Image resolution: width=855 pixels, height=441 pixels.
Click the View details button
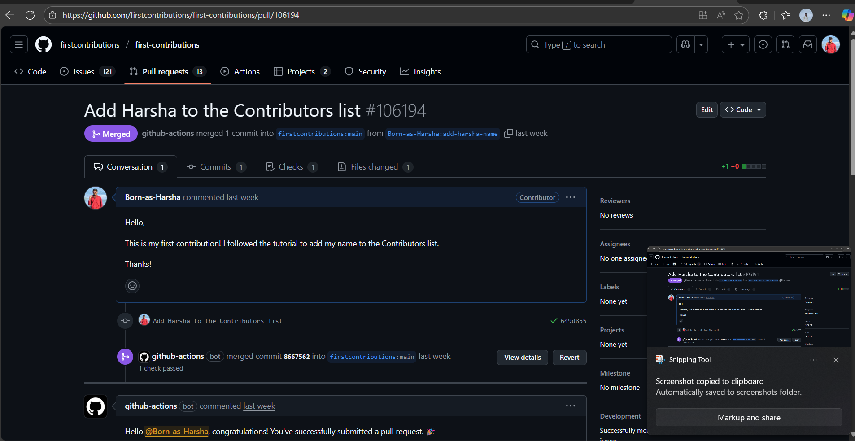[x=522, y=358]
